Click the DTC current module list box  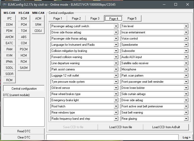[24, 112]
